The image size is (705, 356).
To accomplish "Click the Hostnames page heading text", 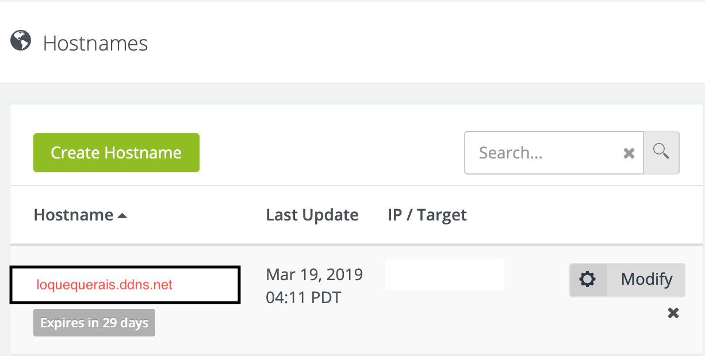I will click(95, 44).
